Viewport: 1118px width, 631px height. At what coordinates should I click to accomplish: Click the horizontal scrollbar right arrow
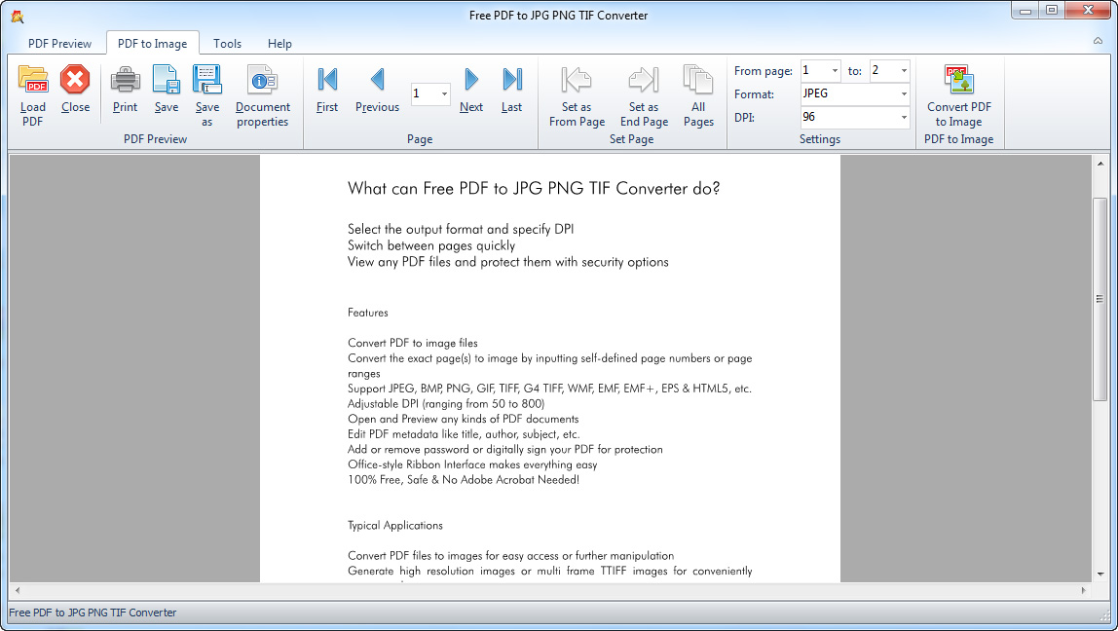click(x=1084, y=590)
